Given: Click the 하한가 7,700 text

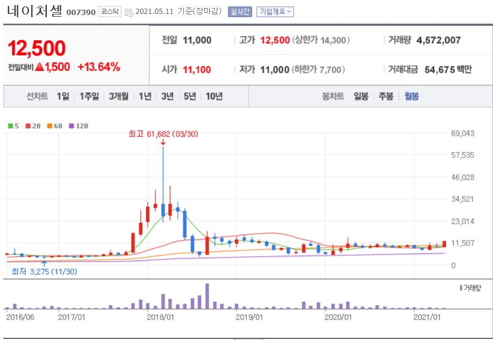Looking at the screenshot, I should point(318,69).
